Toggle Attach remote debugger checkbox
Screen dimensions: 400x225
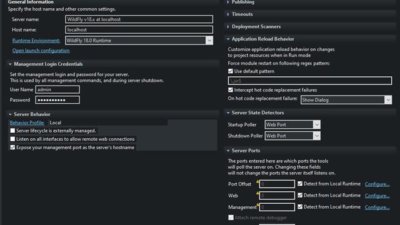point(231,217)
